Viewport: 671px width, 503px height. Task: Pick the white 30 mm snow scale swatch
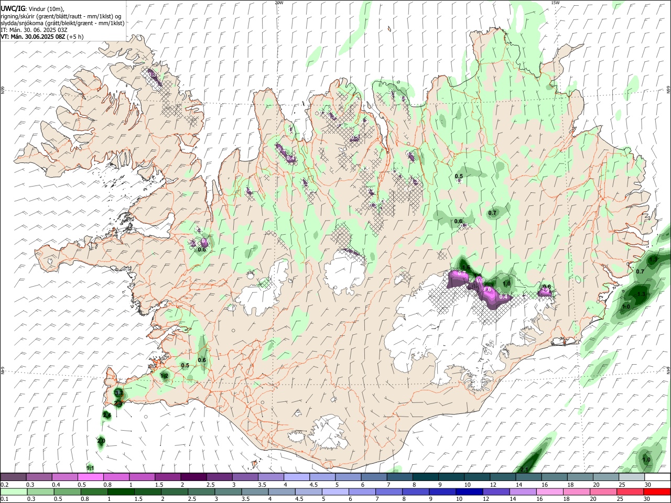(657, 477)
